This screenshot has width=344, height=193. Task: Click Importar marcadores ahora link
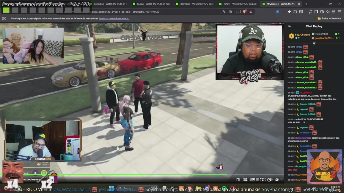pyautogui.click(x=114, y=18)
